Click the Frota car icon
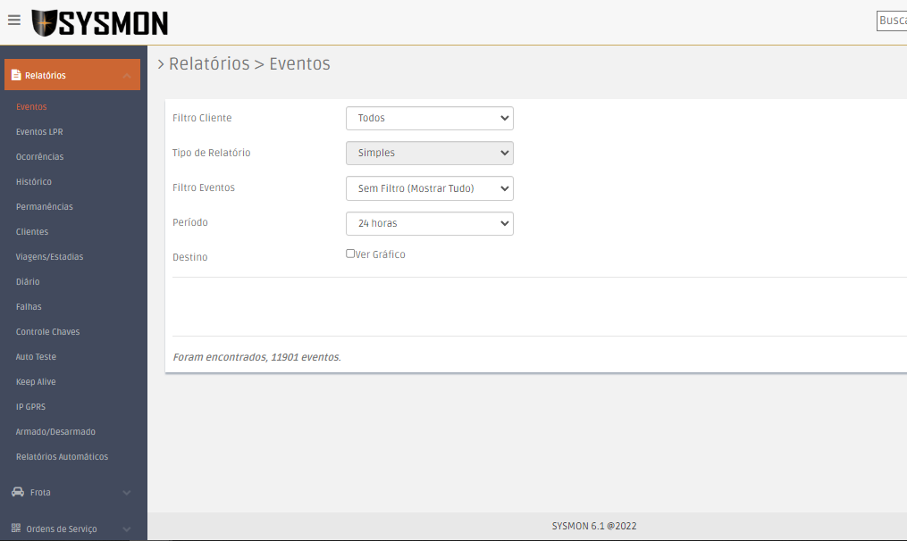The image size is (907, 541). (17, 492)
